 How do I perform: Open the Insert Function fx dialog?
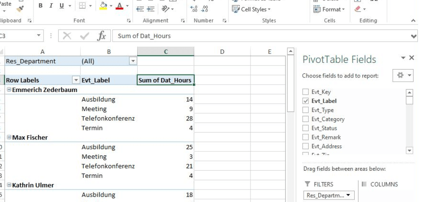[x=102, y=36]
